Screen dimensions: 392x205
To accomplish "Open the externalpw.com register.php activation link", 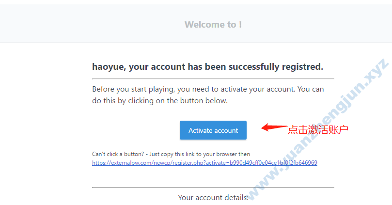I will tap(204, 163).
